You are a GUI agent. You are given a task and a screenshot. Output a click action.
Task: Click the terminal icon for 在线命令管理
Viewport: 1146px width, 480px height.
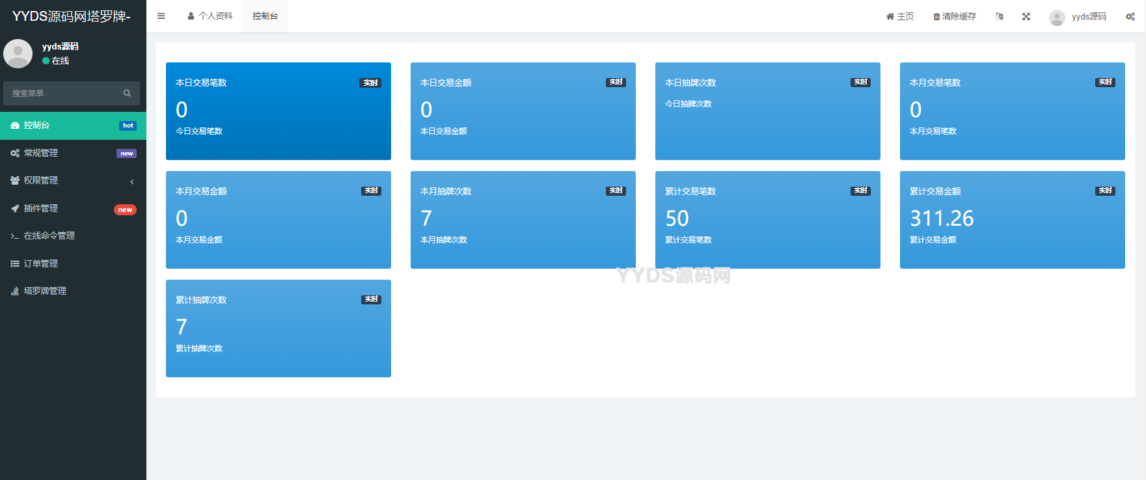15,236
